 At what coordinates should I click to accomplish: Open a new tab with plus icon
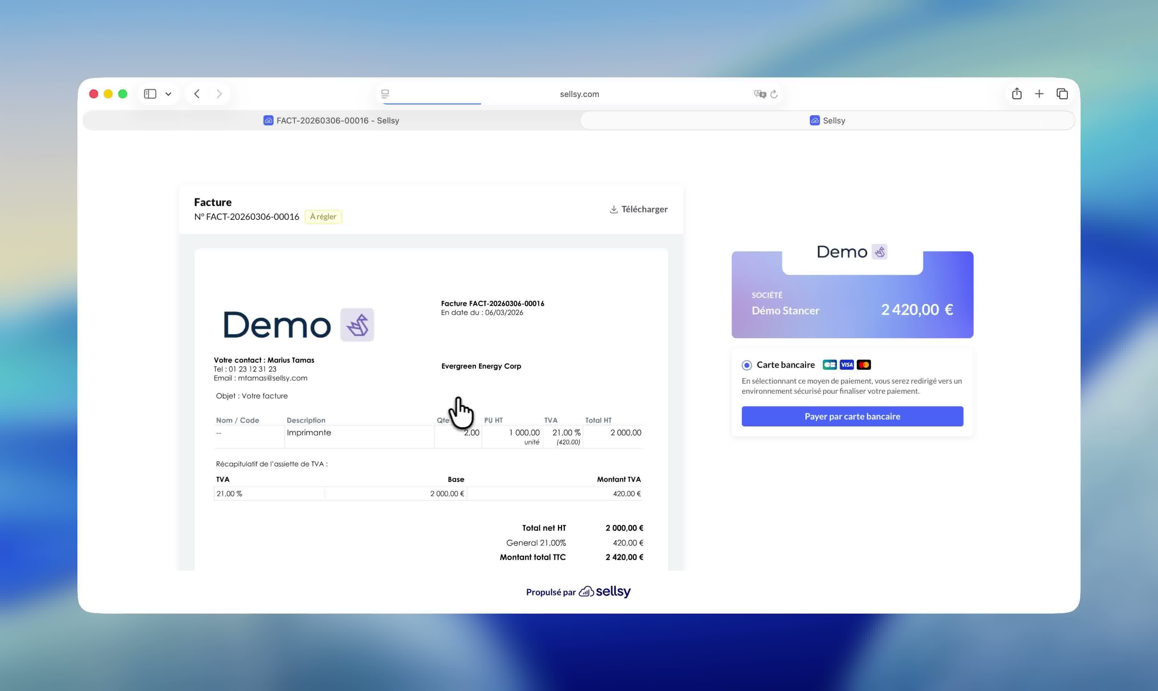[1039, 94]
